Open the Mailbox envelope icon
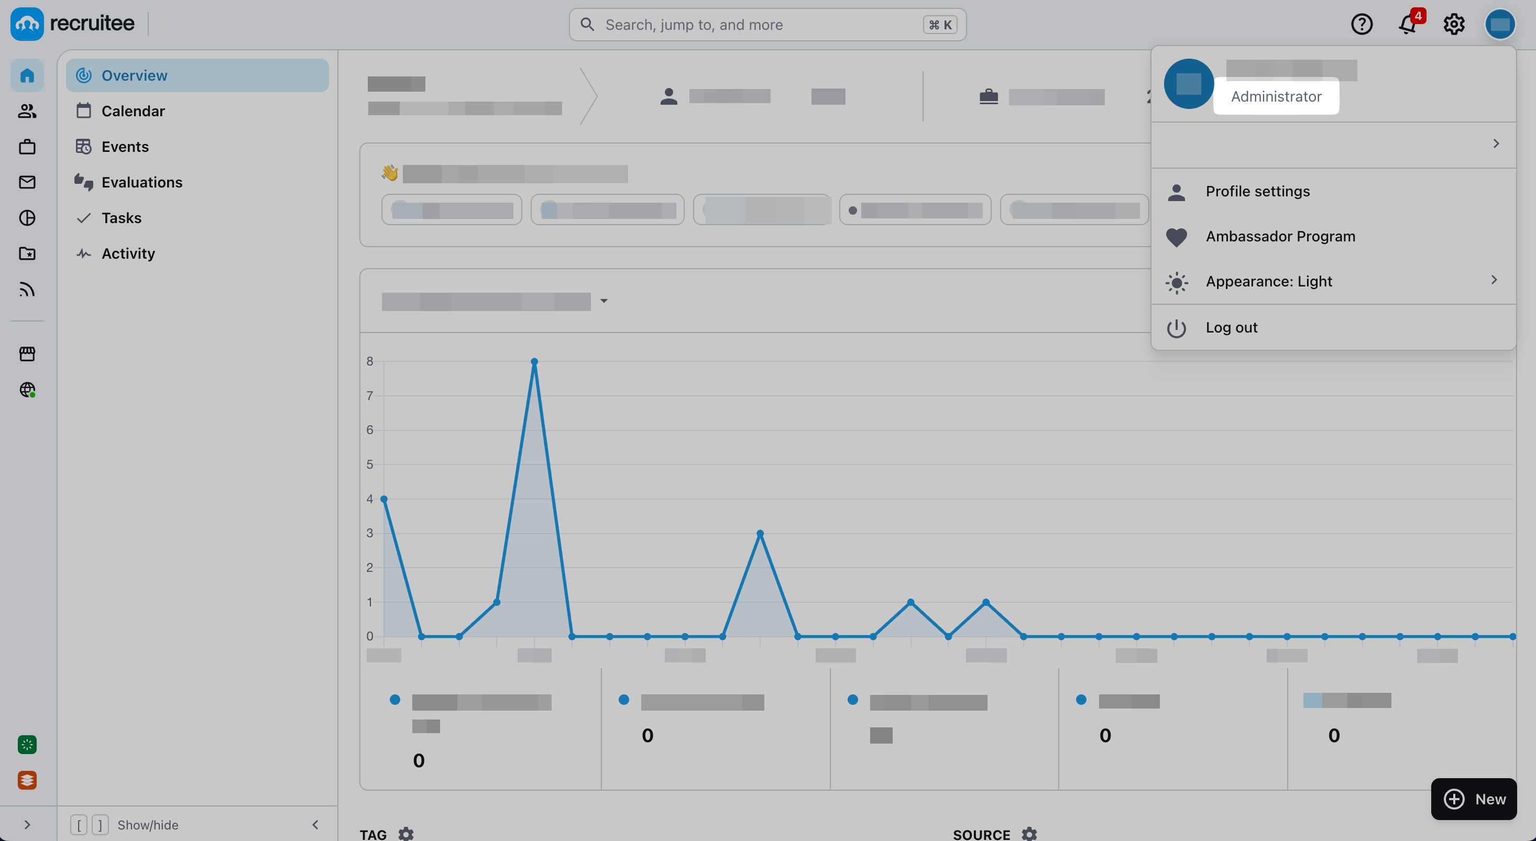This screenshot has height=841, width=1536. tap(27, 182)
